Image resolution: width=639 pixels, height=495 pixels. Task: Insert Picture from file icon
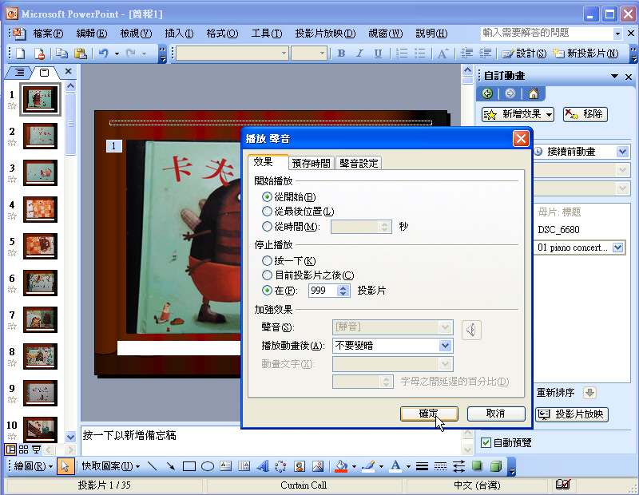click(x=318, y=466)
